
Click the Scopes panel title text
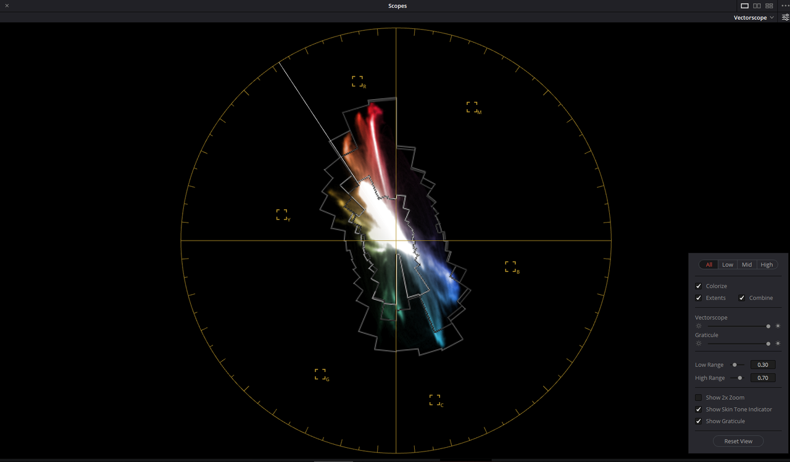click(x=397, y=6)
